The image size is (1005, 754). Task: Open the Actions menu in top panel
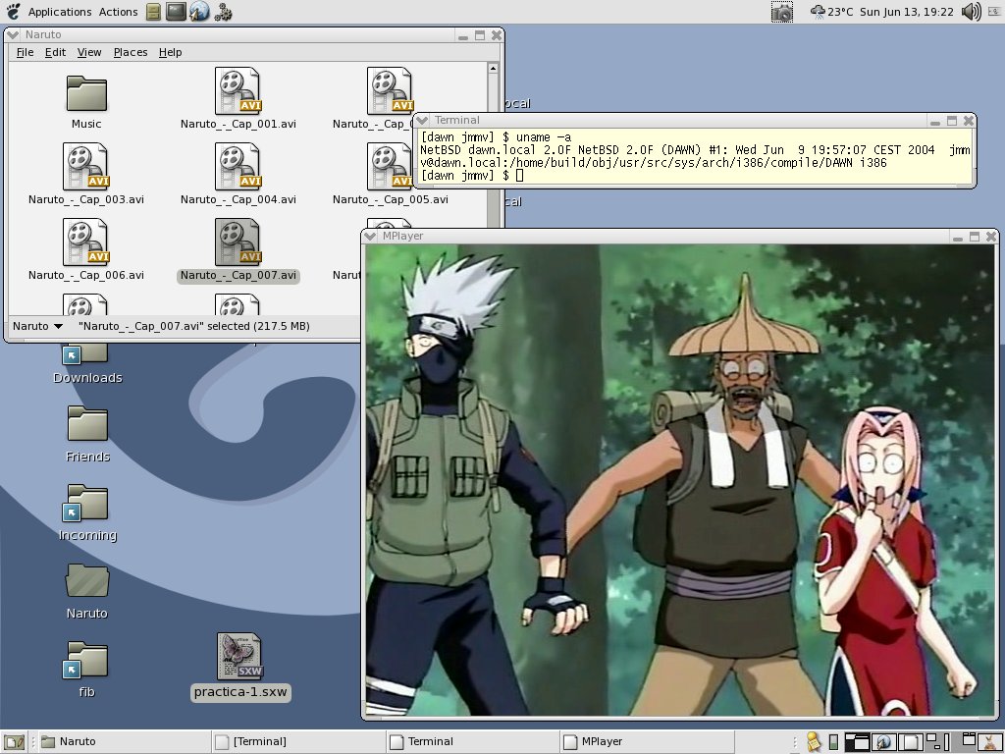pyautogui.click(x=118, y=12)
